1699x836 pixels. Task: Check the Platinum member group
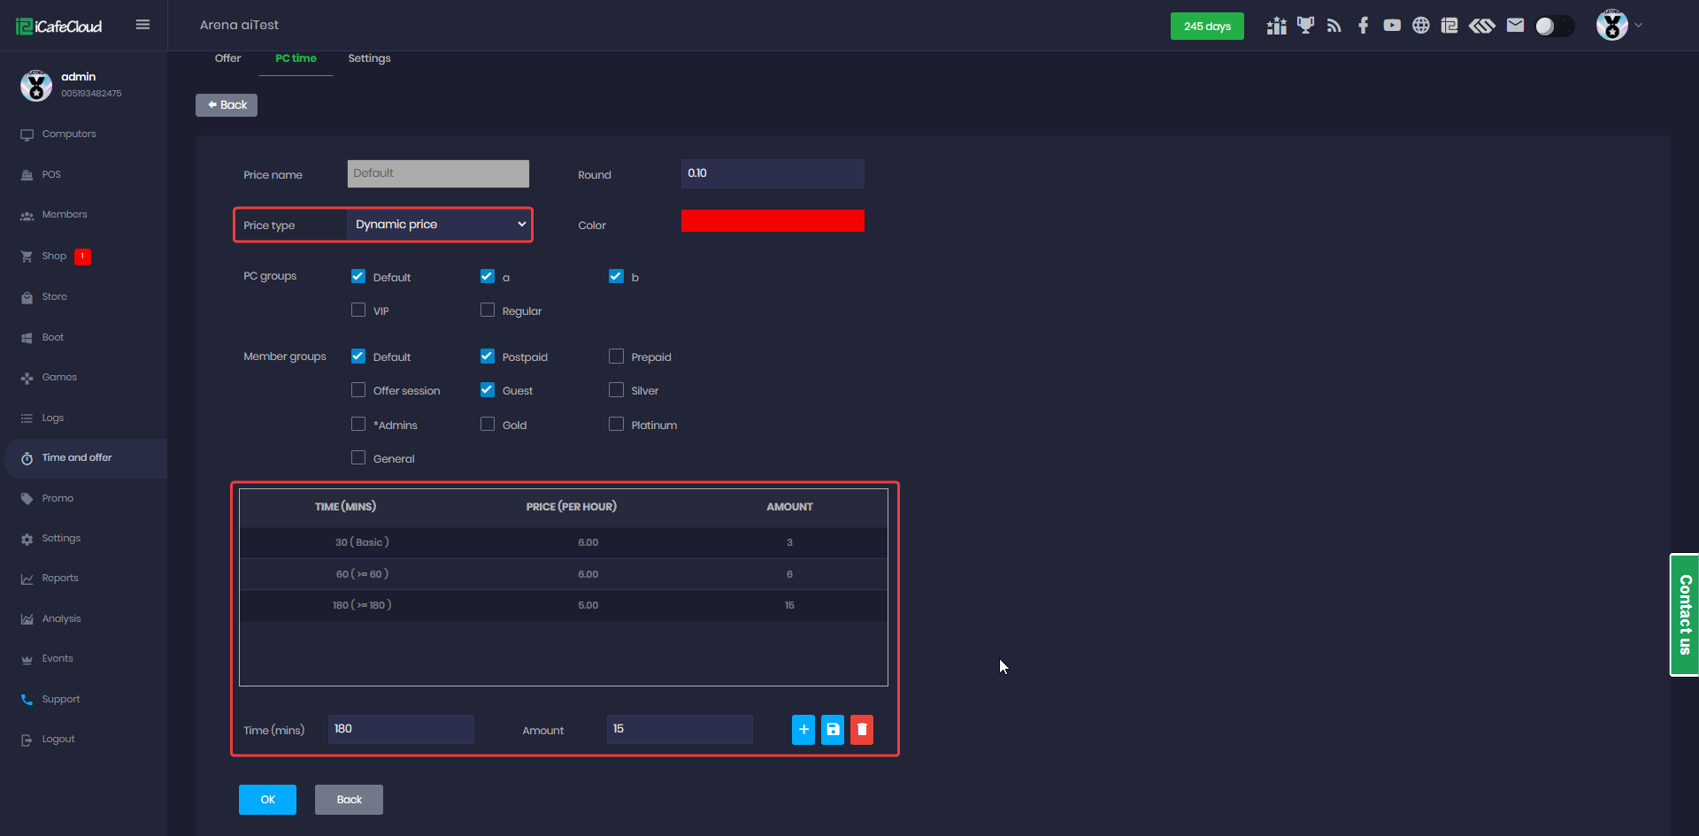tap(617, 425)
